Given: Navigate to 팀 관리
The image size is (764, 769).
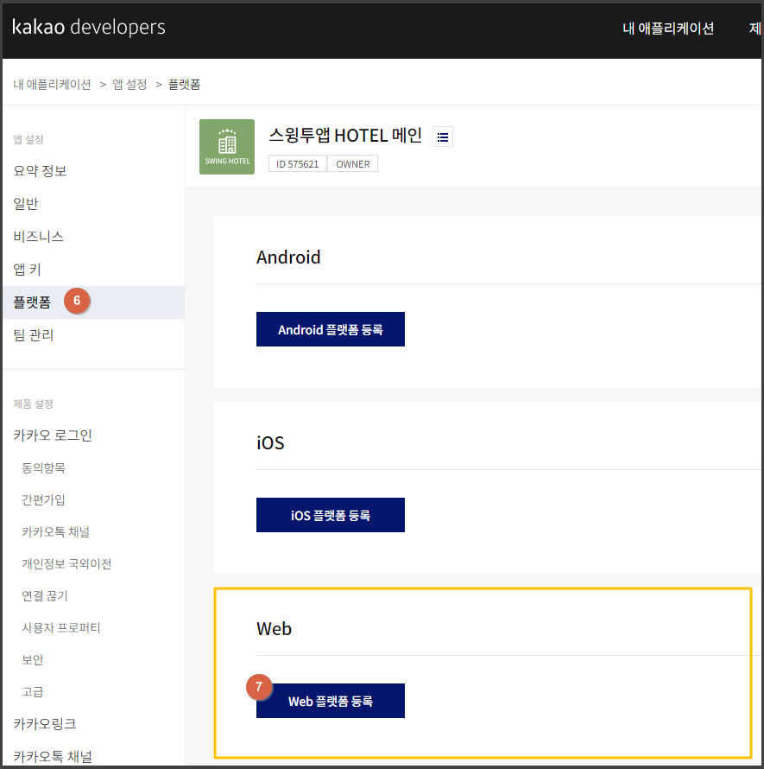Looking at the screenshot, I should coord(34,335).
